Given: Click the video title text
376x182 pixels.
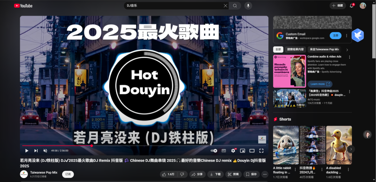Looking at the screenshot, I should pyautogui.click(x=143, y=163).
